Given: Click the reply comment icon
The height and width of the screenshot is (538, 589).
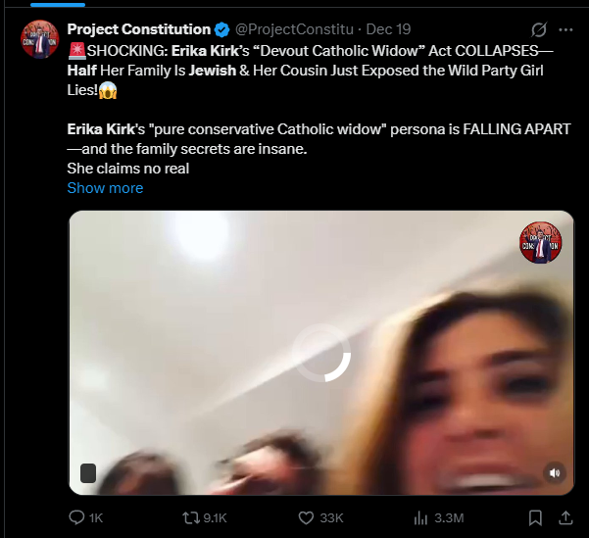Looking at the screenshot, I should (76, 517).
